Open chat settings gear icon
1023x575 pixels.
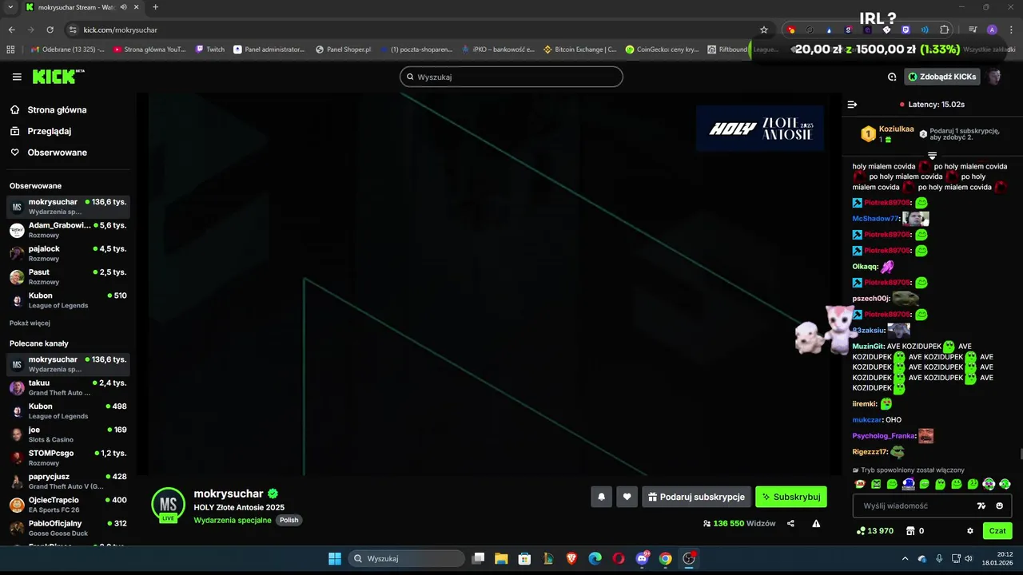(970, 531)
